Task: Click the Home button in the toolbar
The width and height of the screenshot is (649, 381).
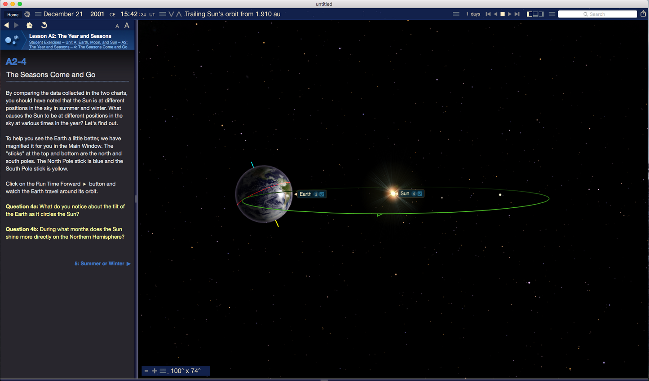Action: tap(13, 14)
